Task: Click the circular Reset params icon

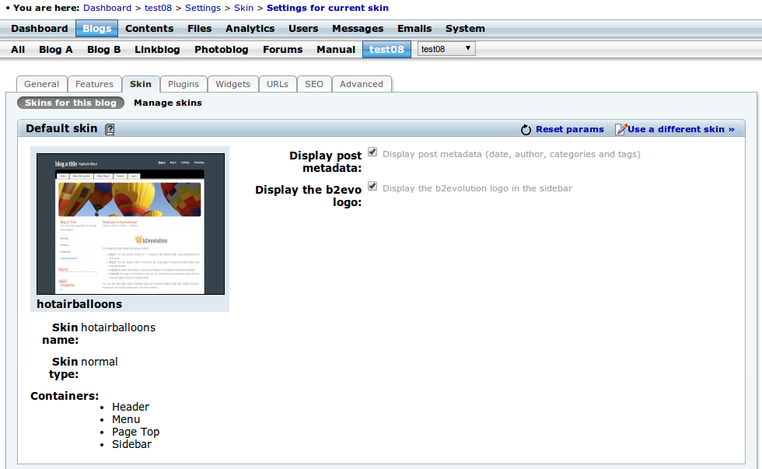Action: click(x=526, y=130)
